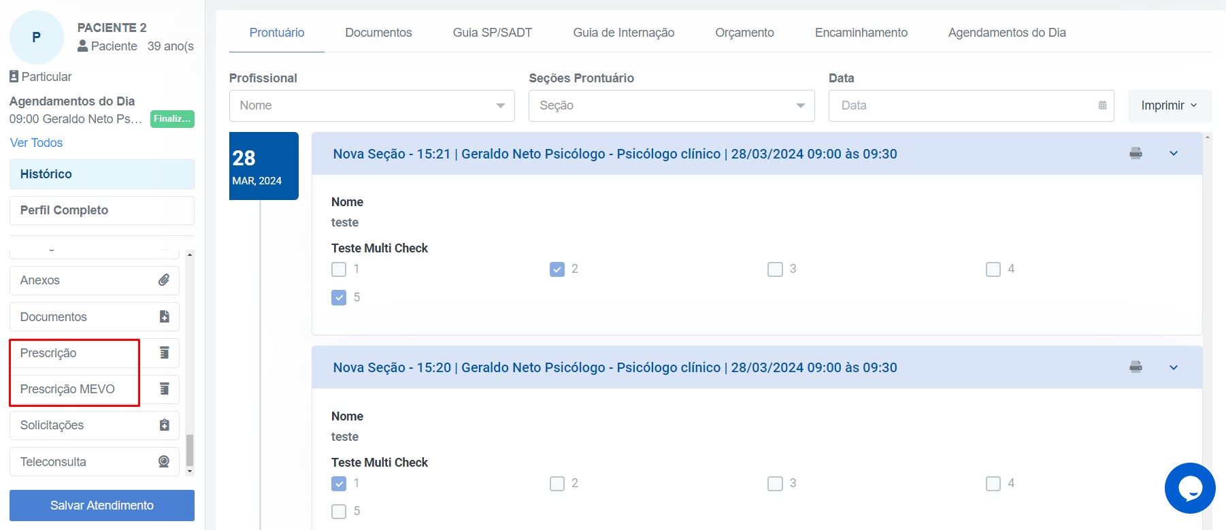Open Perfil Completo
Image resolution: width=1226 pixels, height=530 pixels.
(x=102, y=210)
